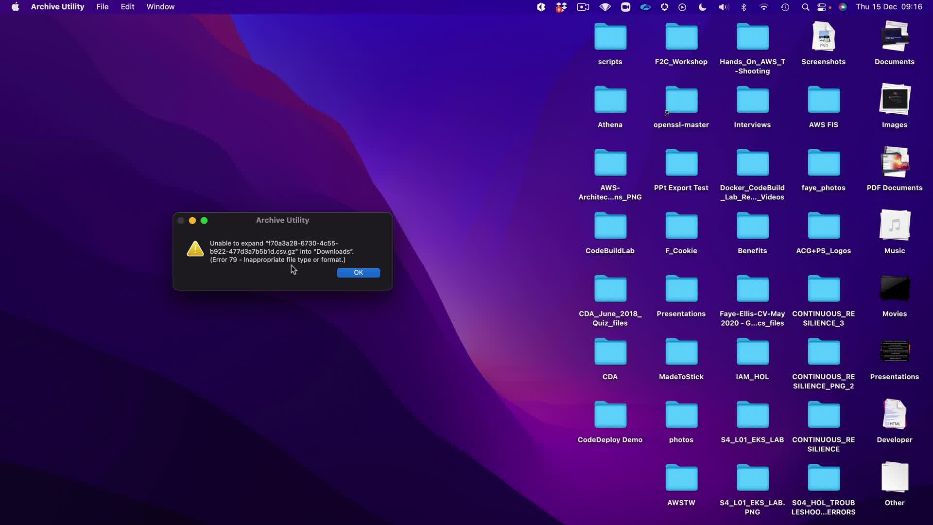Open the Window menu
Viewport: 933px width, 525px height.
click(160, 7)
